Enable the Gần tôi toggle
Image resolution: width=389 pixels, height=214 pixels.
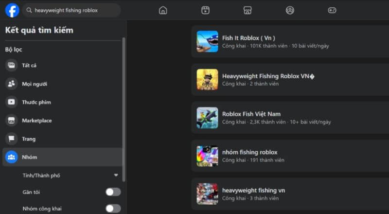[113, 192]
